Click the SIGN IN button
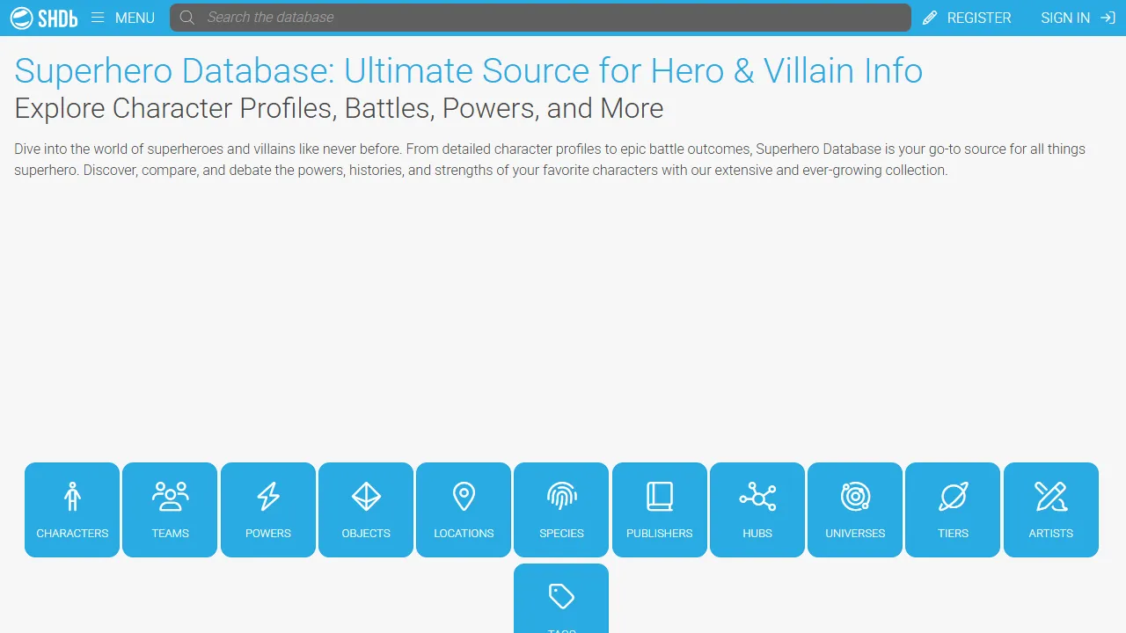The height and width of the screenshot is (633, 1126). [x=1065, y=18]
